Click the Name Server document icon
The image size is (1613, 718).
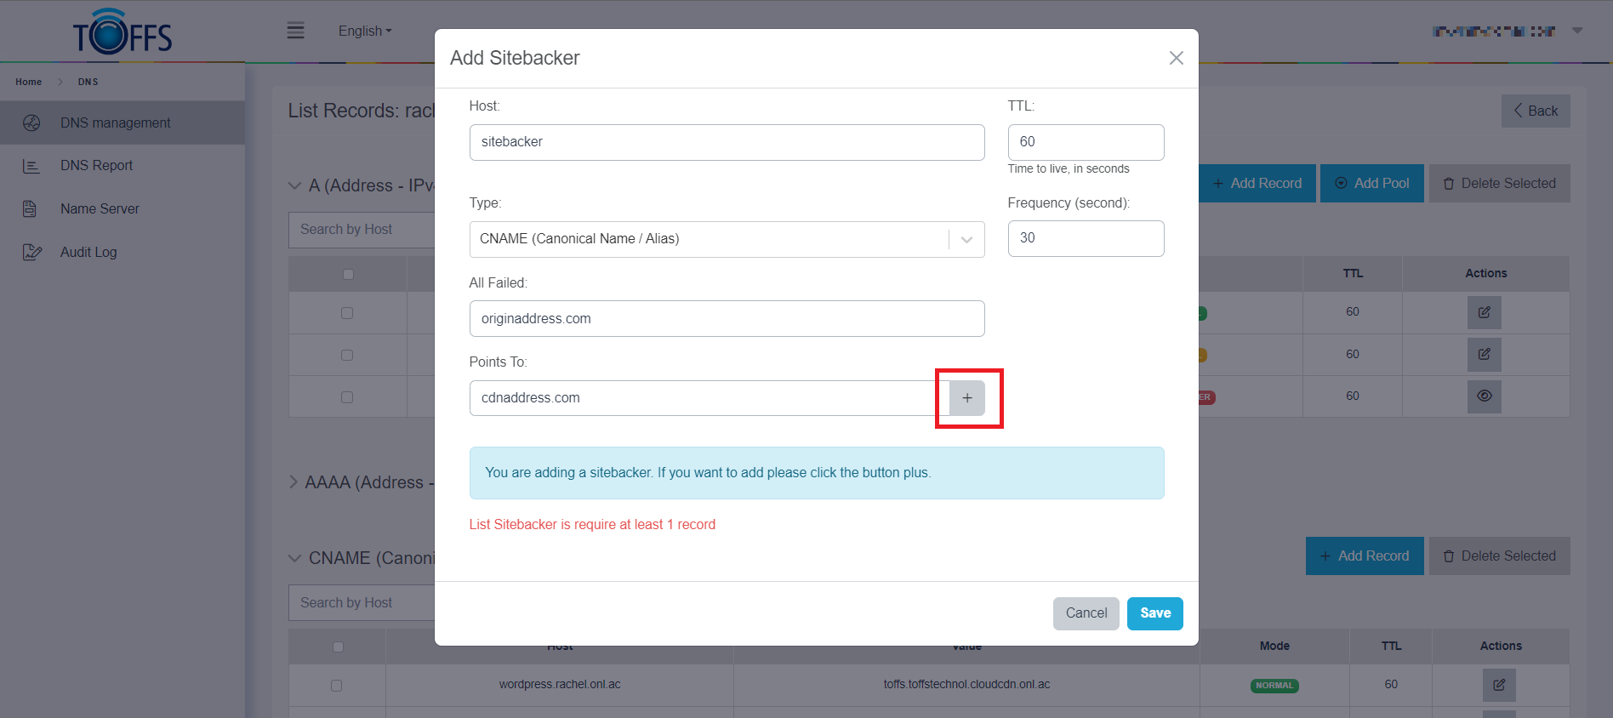(x=30, y=208)
